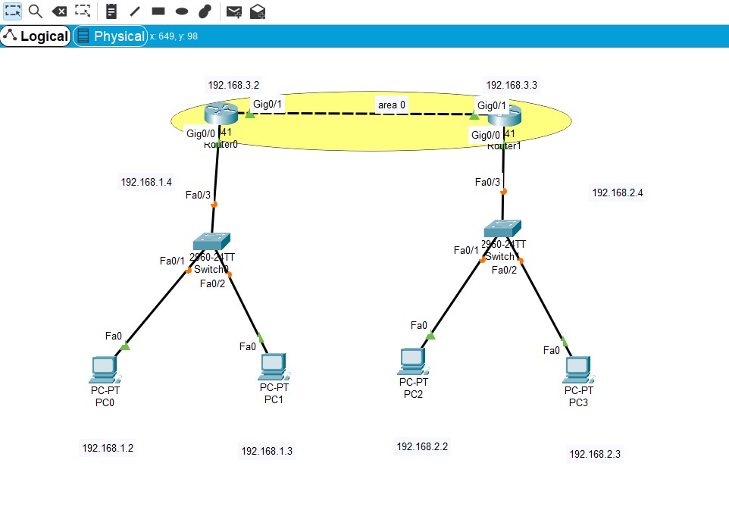Click the Fa0/1 label beside Switch0
729x532 pixels.
pyautogui.click(x=172, y=261)
